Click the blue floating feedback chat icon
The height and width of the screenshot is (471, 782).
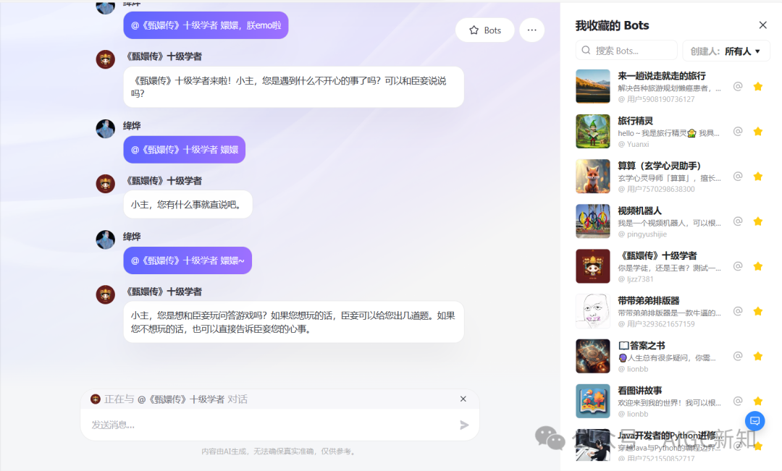[755, 421]
